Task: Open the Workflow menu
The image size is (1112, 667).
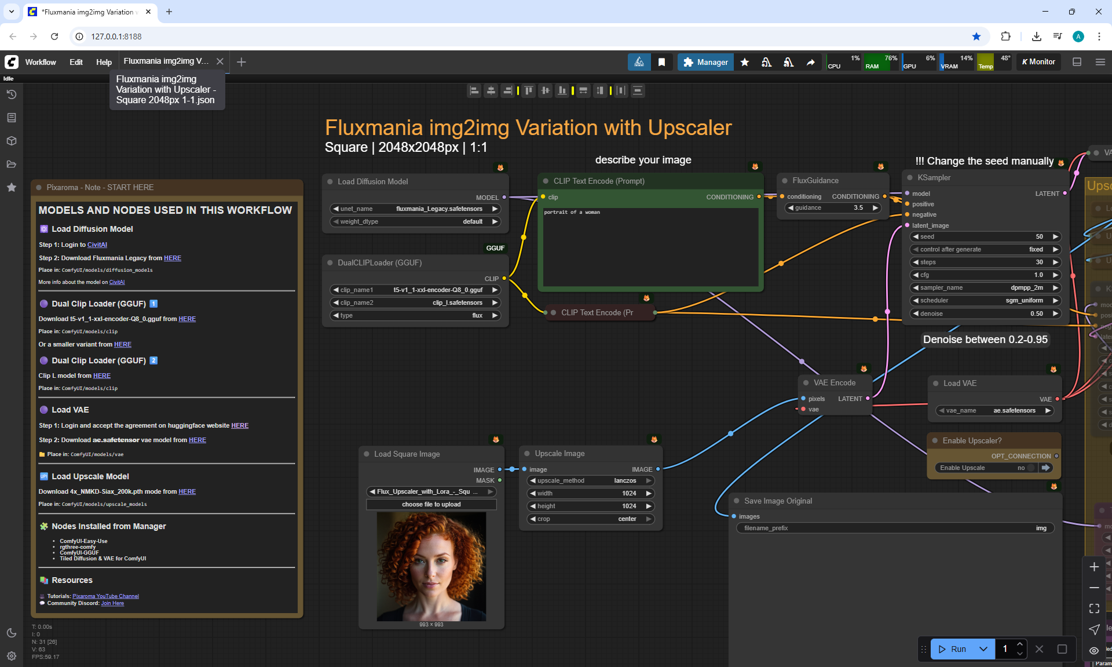Action: click(41, 62)
